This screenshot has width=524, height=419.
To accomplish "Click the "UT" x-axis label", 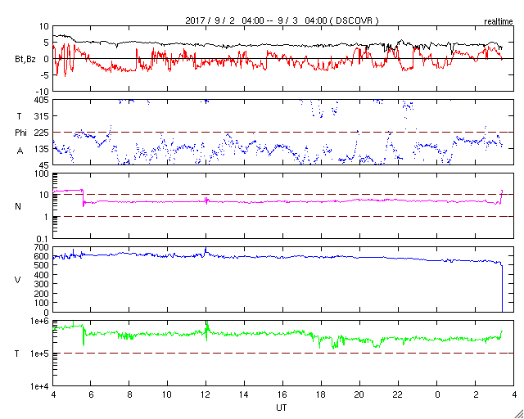I will pyautogui.click(x=282, y=408).
